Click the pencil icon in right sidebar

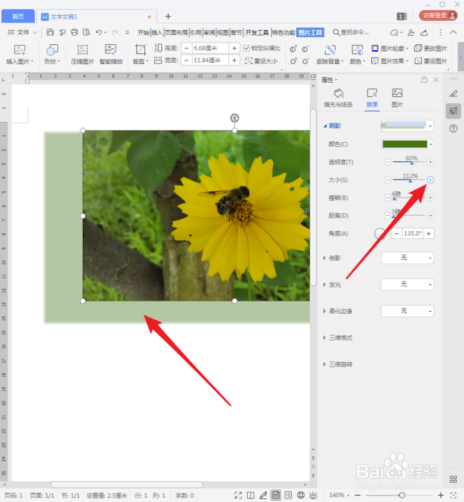coord(453,93)
